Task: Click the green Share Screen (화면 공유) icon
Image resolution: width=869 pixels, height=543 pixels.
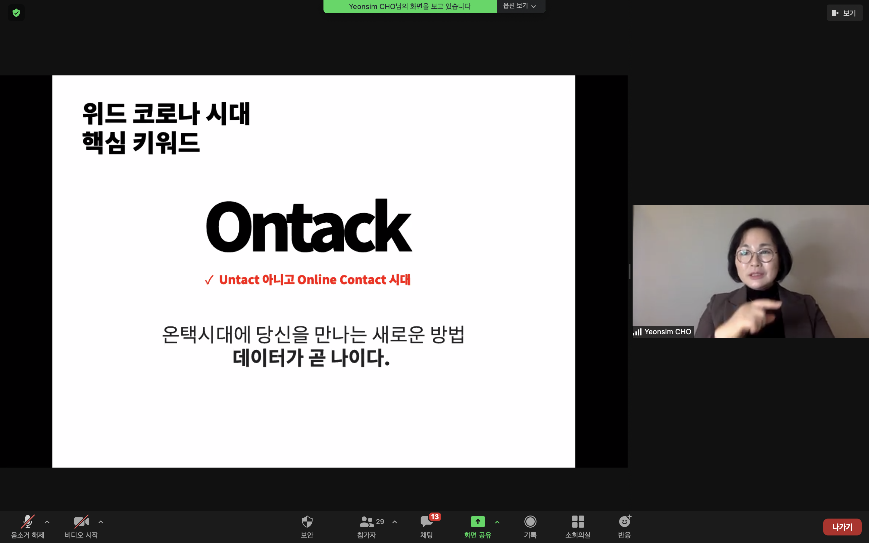Action: (x=478, y=522)
